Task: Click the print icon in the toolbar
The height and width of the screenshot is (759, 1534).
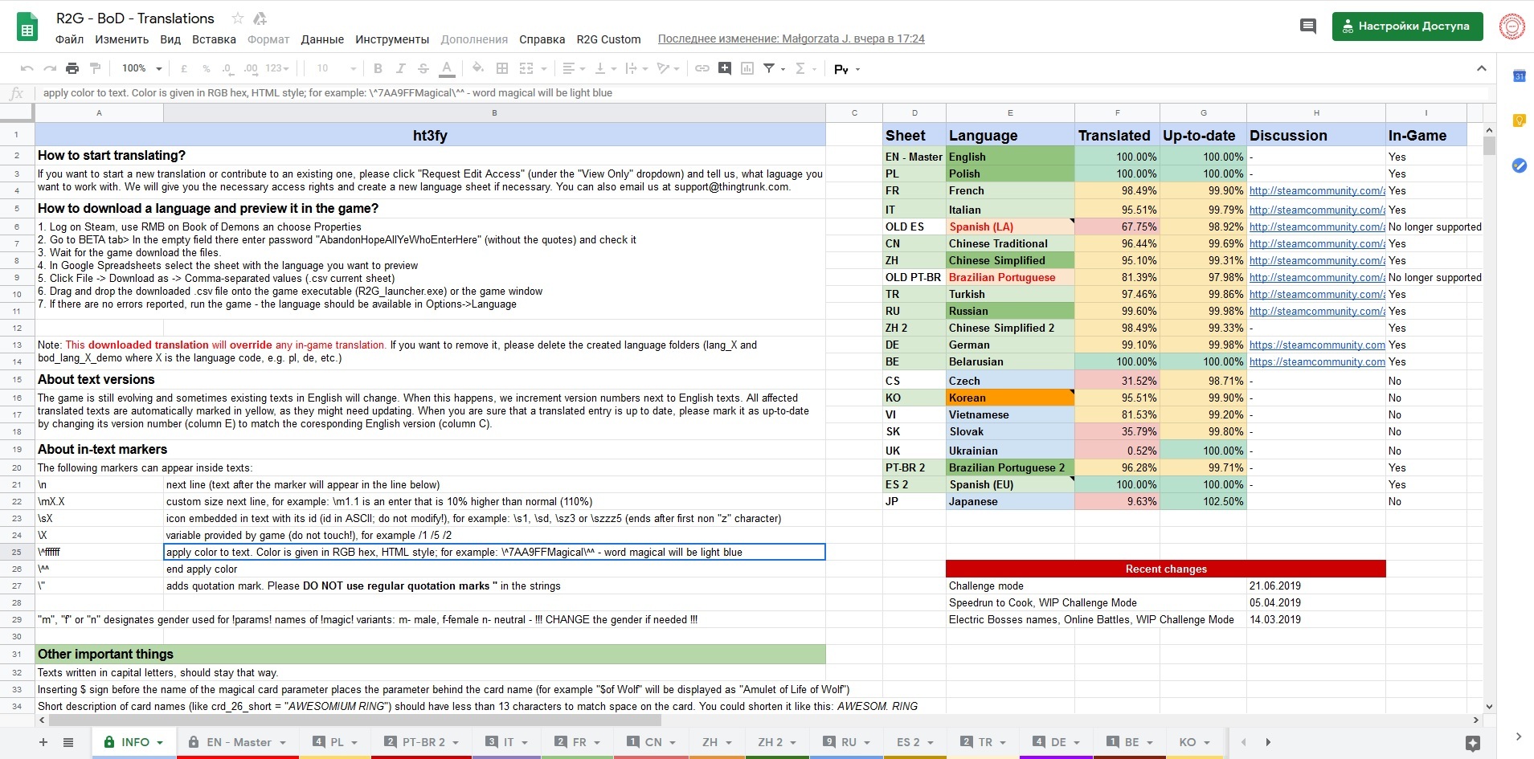Action: [72, 69]
